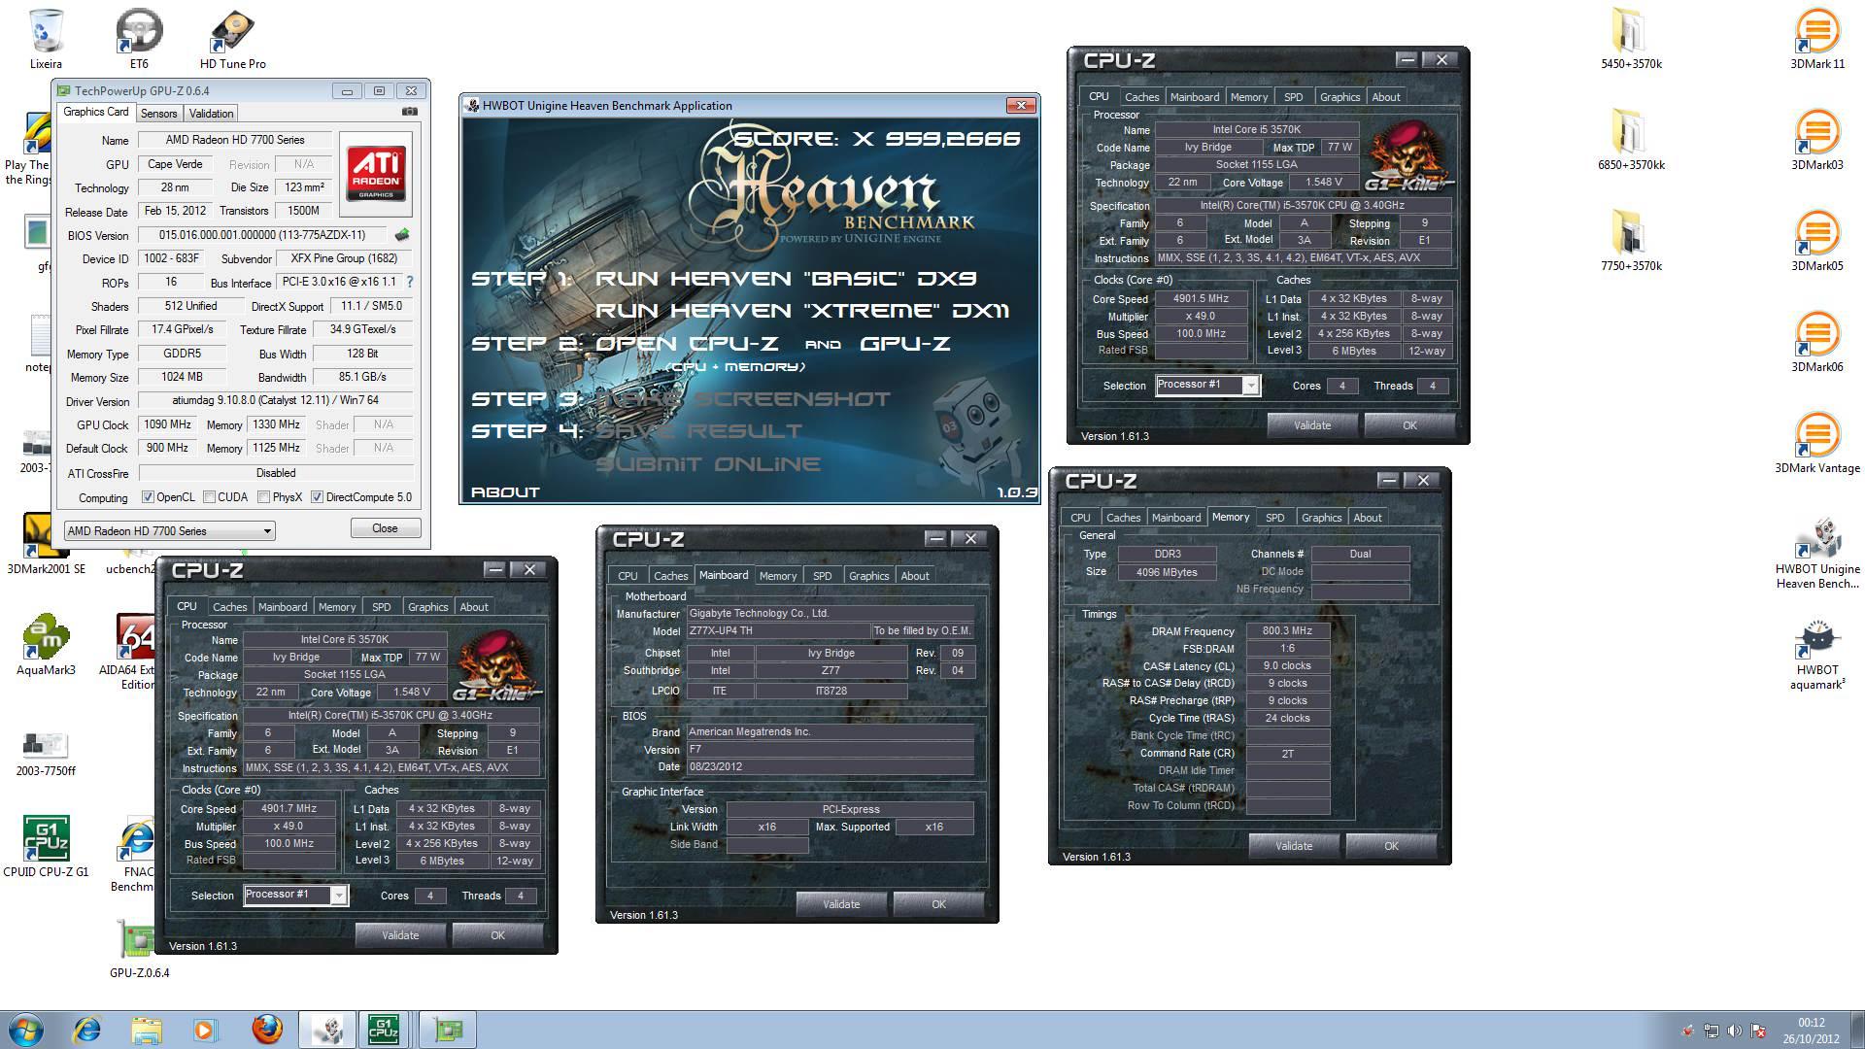Click GPU-Z screenshot camera icon
The height and width of the screenshot is (1049, 1865).
coord(410,112)
